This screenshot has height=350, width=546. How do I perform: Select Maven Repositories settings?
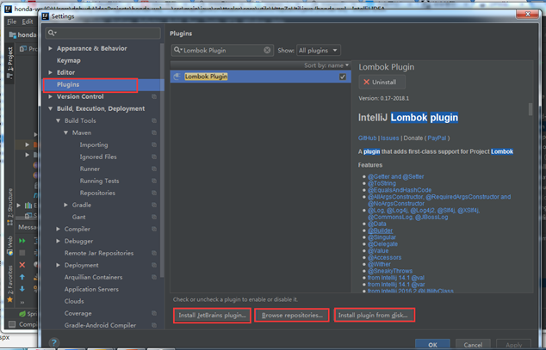97,193
